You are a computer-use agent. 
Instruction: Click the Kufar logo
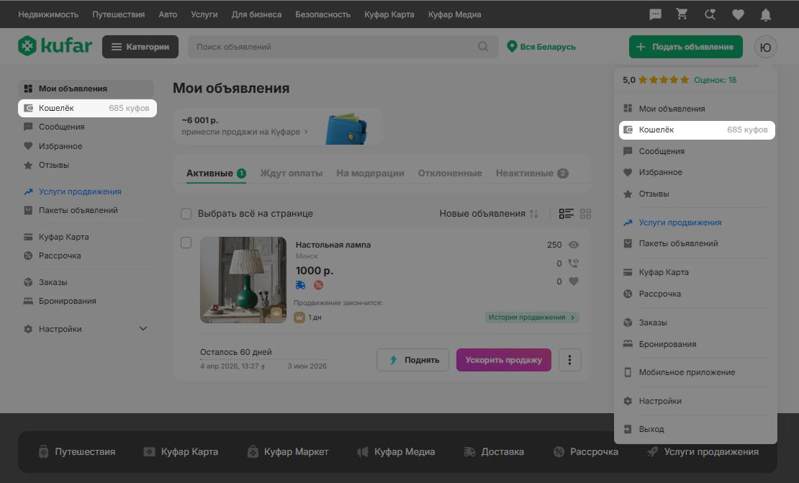(x=55, y=47)
